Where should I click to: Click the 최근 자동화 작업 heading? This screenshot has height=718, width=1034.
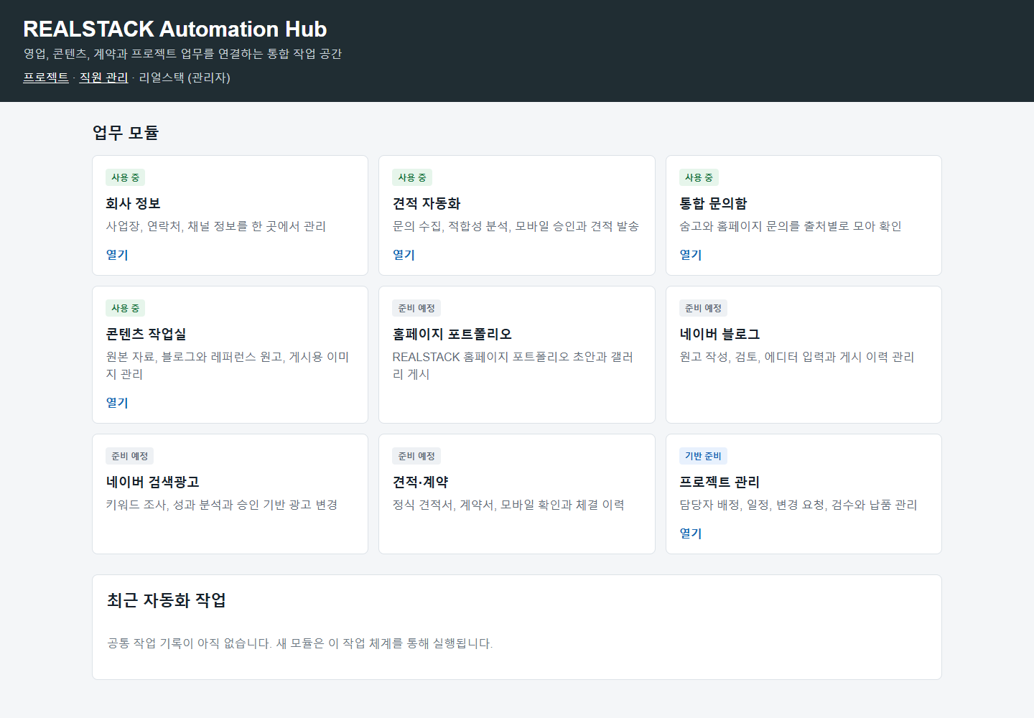(167, 600)
